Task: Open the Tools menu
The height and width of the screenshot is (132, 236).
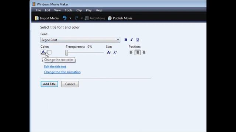Action: 69,10
